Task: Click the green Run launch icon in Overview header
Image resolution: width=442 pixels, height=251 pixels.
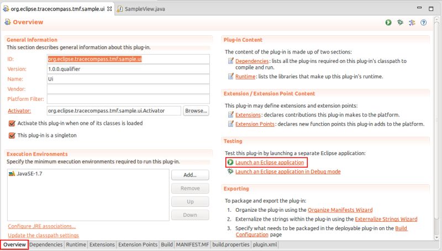Action: tap(388, 23)
